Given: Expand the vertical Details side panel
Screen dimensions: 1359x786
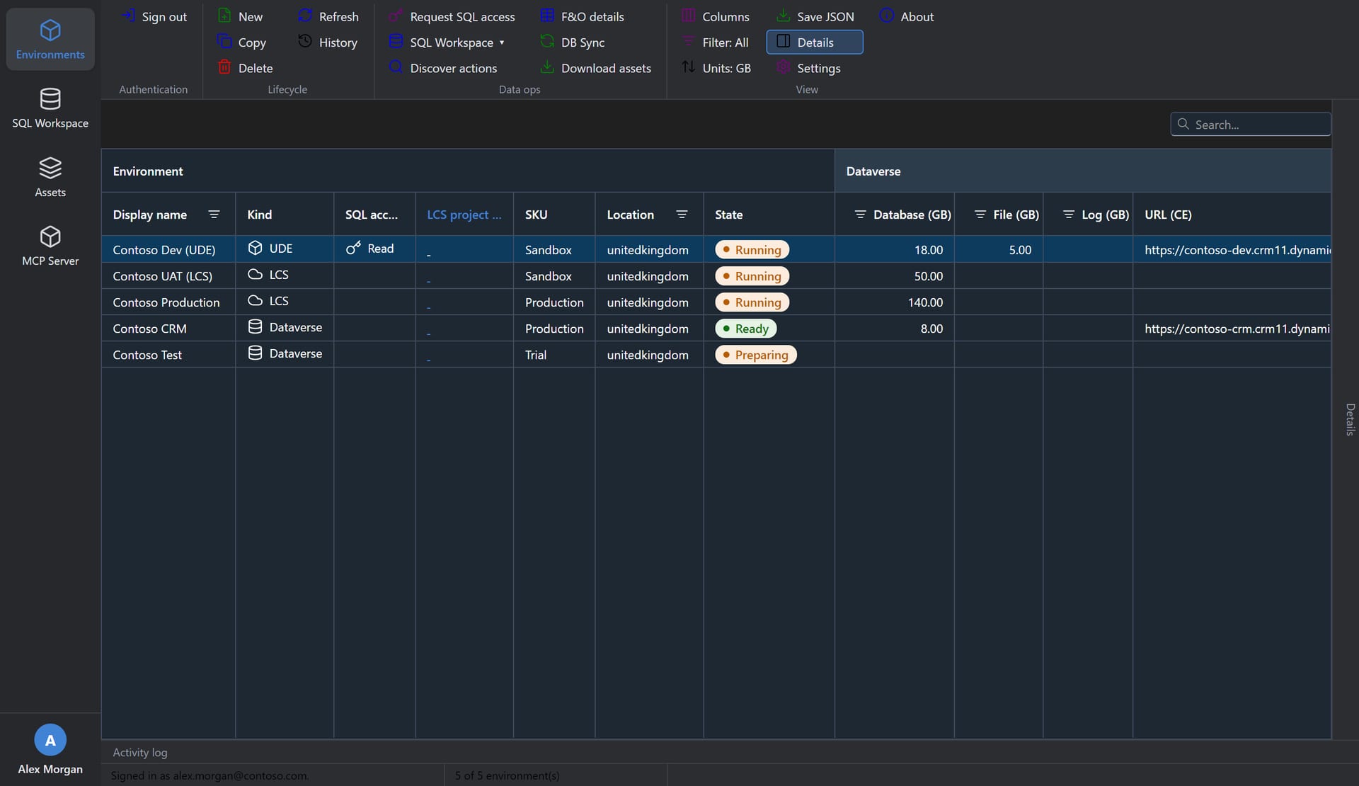Looking at the screenshot, I should pos(1350,419).
